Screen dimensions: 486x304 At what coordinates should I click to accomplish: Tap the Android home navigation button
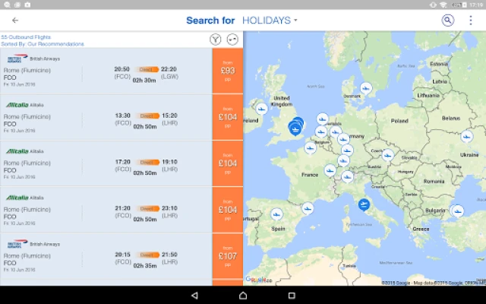pos(243,296)
